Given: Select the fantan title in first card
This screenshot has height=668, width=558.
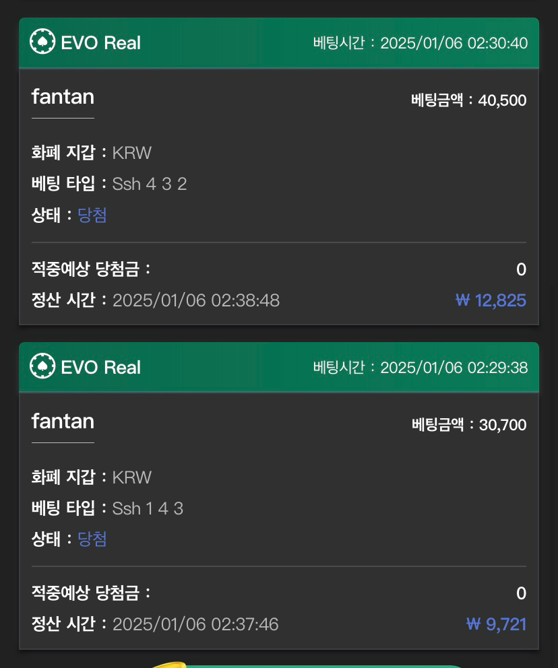Looking at the screenshot, I should (63, 97).
